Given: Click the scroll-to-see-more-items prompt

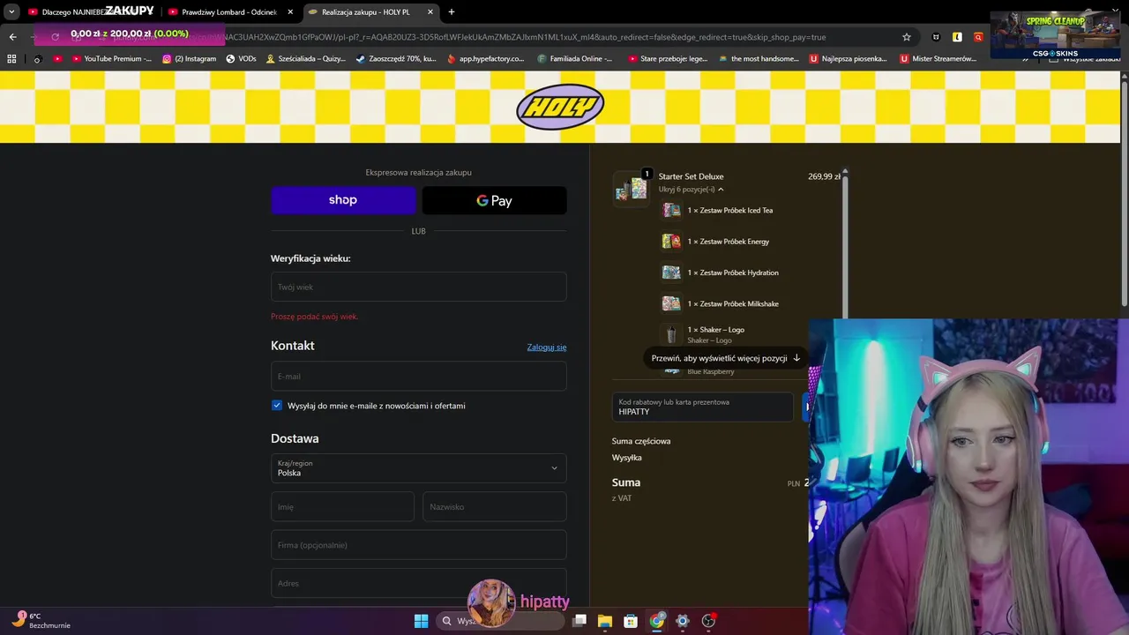Looking at the screenshot, I should pyautogui.click(x=725, y=358).
